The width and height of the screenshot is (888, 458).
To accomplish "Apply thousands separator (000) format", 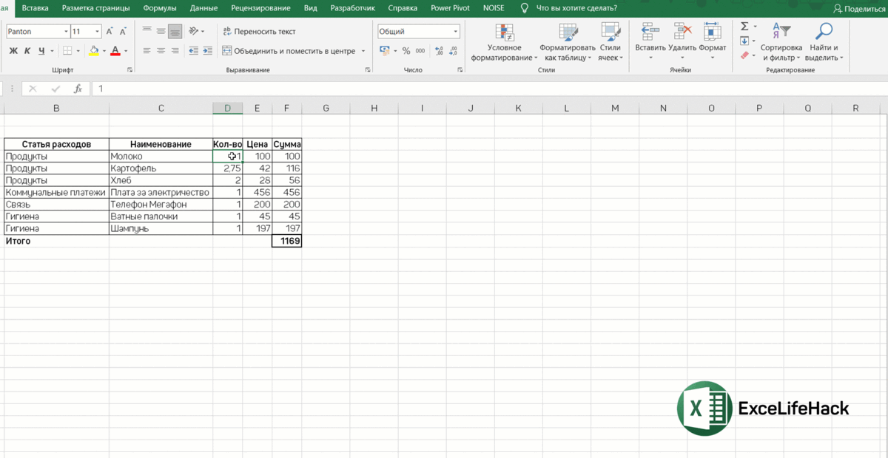I will coord(420,51).
